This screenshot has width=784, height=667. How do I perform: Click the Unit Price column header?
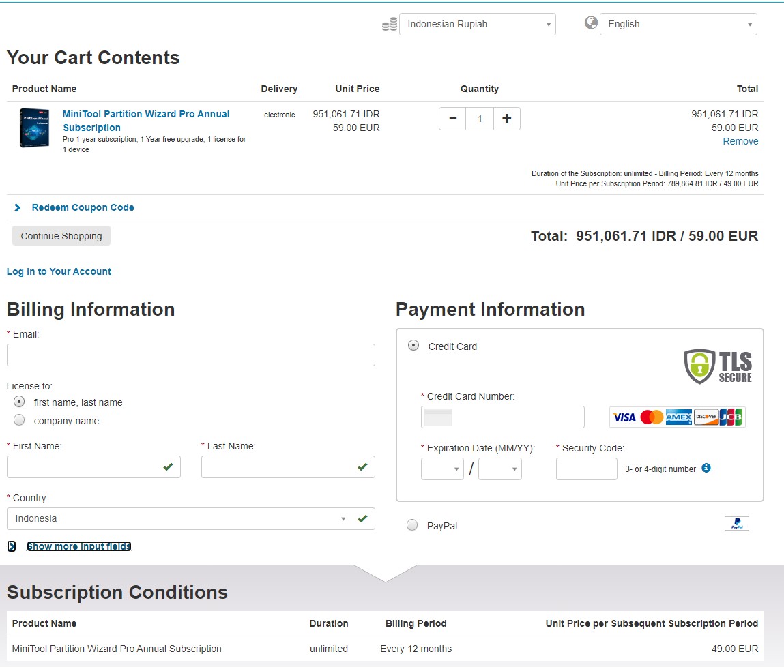[357, 89]
